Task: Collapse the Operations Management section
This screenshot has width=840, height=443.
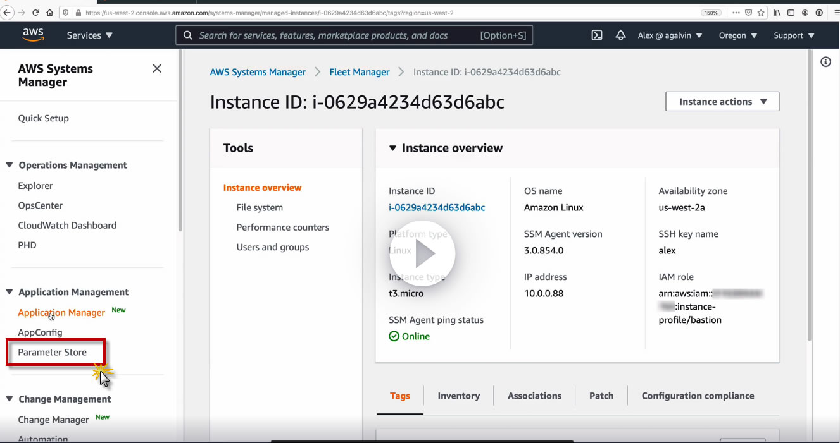Action: tap(9, 165)
